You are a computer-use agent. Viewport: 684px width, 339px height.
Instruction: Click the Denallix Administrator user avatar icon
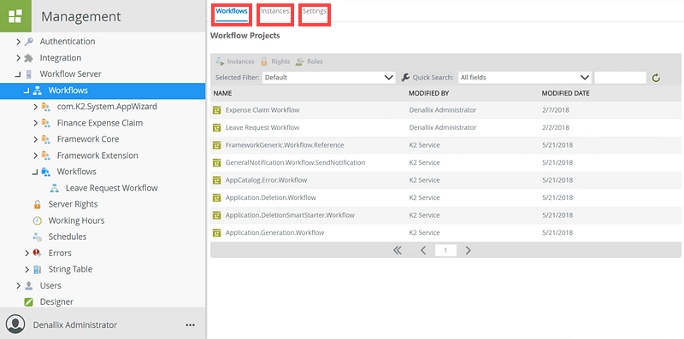[x=16, y=324]
